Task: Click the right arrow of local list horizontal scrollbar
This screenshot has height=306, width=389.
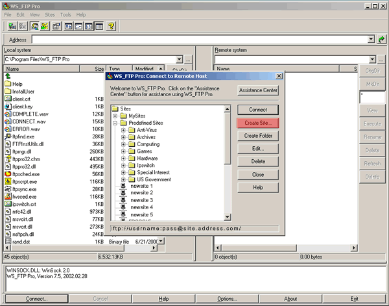Action: tap(154, 248)
